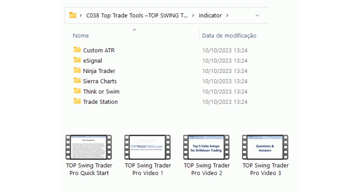Expand chevron between C038 and Indicator breadcrumbs
Viewport: 360px width, 192px height.
tap(193, 15)
